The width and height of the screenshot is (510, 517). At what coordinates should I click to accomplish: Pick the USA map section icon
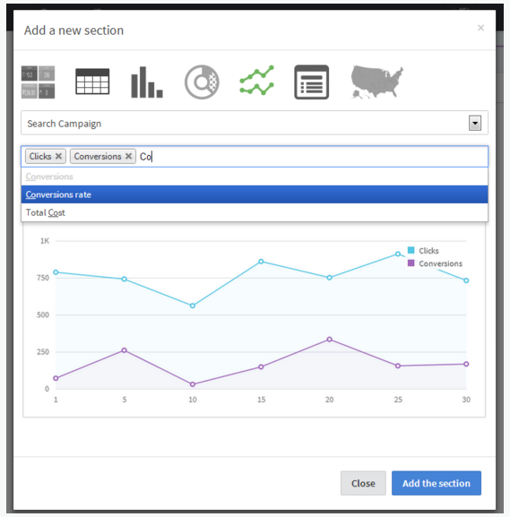(376, 82)
